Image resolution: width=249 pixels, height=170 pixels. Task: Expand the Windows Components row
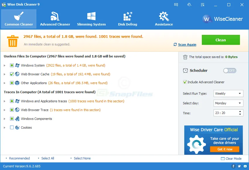5,119
